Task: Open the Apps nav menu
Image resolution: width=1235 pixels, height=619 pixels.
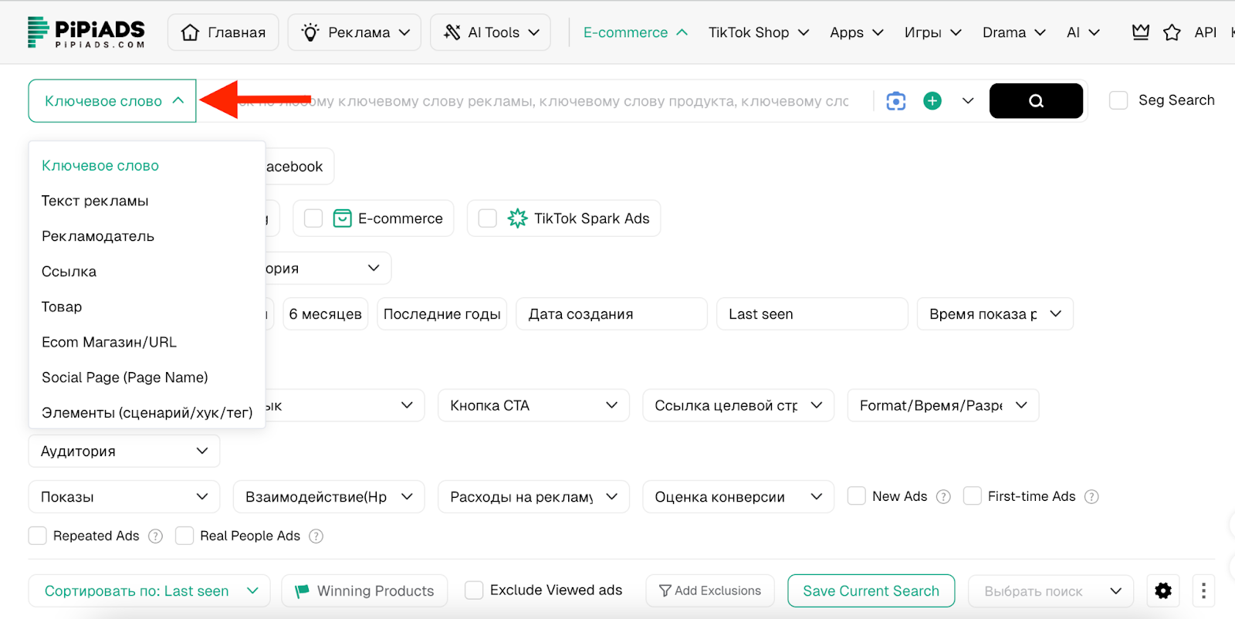Action: click(x=856, y=32)
